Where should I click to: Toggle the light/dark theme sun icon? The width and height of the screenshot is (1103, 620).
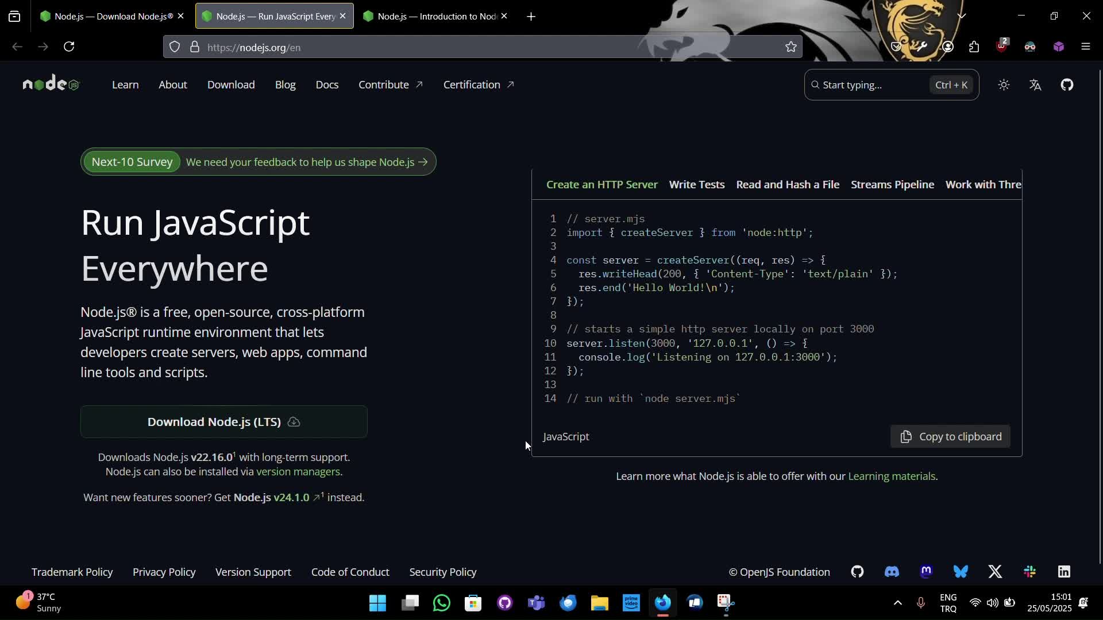pyautogui.click(x=1004, y=85)
